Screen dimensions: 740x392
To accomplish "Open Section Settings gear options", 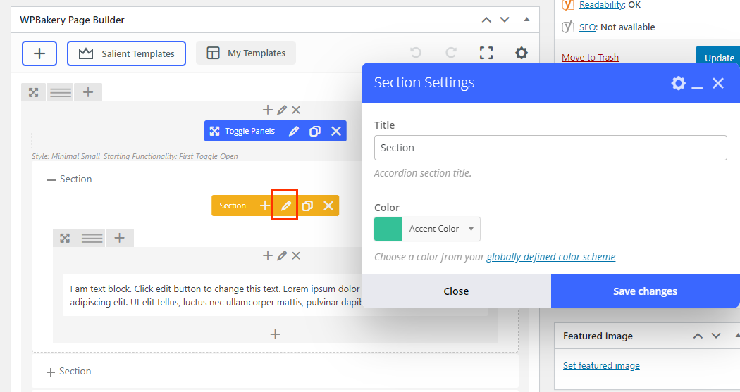I will 678,83.
